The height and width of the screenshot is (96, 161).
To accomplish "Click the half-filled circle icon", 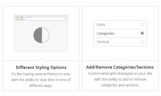I will click(41, 35).
